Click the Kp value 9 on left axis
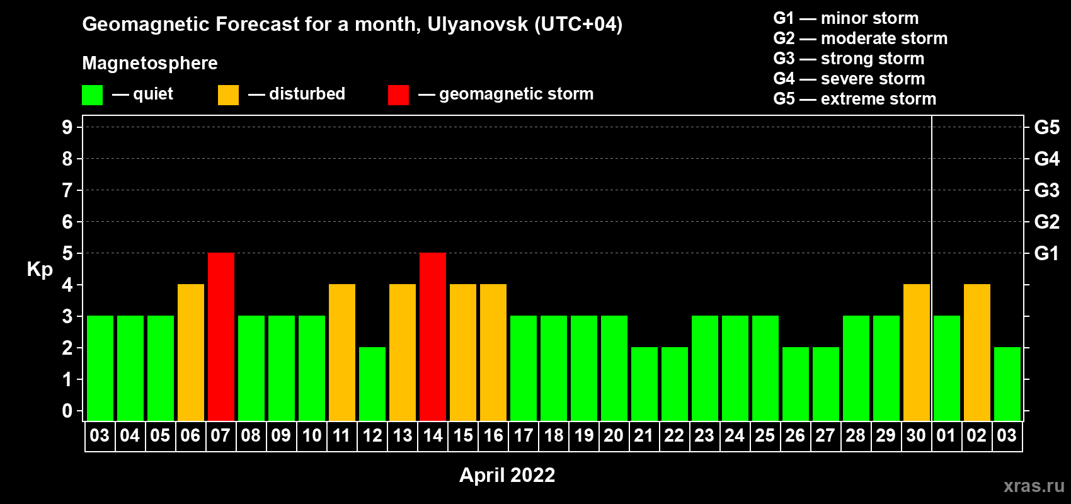1071x504 pixels. tap(67, 127)
